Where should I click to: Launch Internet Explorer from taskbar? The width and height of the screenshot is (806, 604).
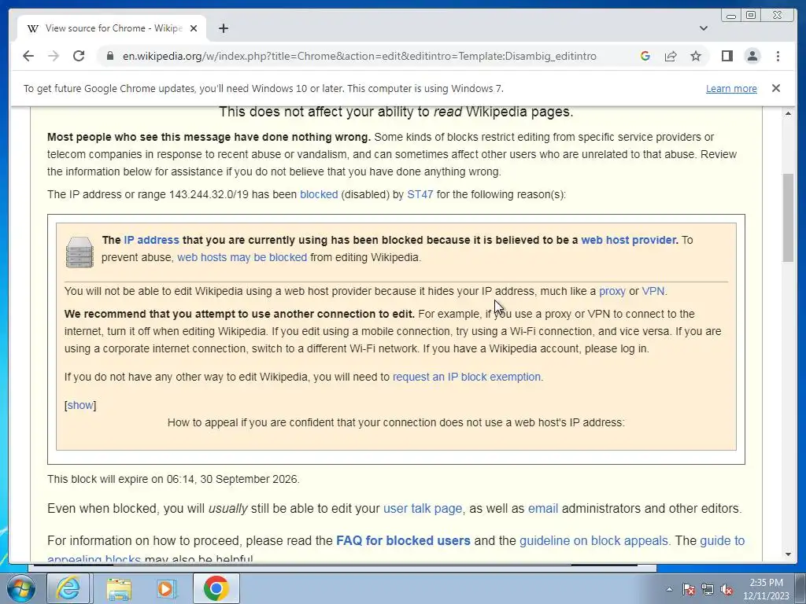[68, 588]
